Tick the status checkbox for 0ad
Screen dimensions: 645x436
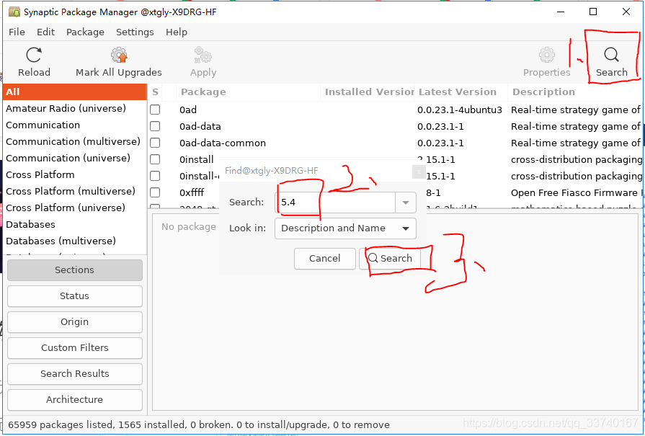[x=155, y=110]
